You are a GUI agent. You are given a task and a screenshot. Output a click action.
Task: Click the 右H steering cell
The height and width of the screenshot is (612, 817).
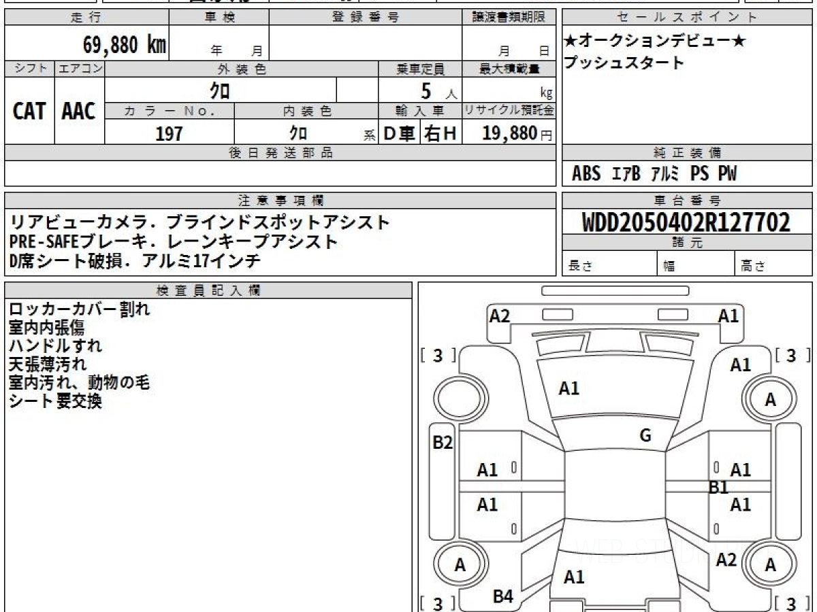(x=441, y=133)
